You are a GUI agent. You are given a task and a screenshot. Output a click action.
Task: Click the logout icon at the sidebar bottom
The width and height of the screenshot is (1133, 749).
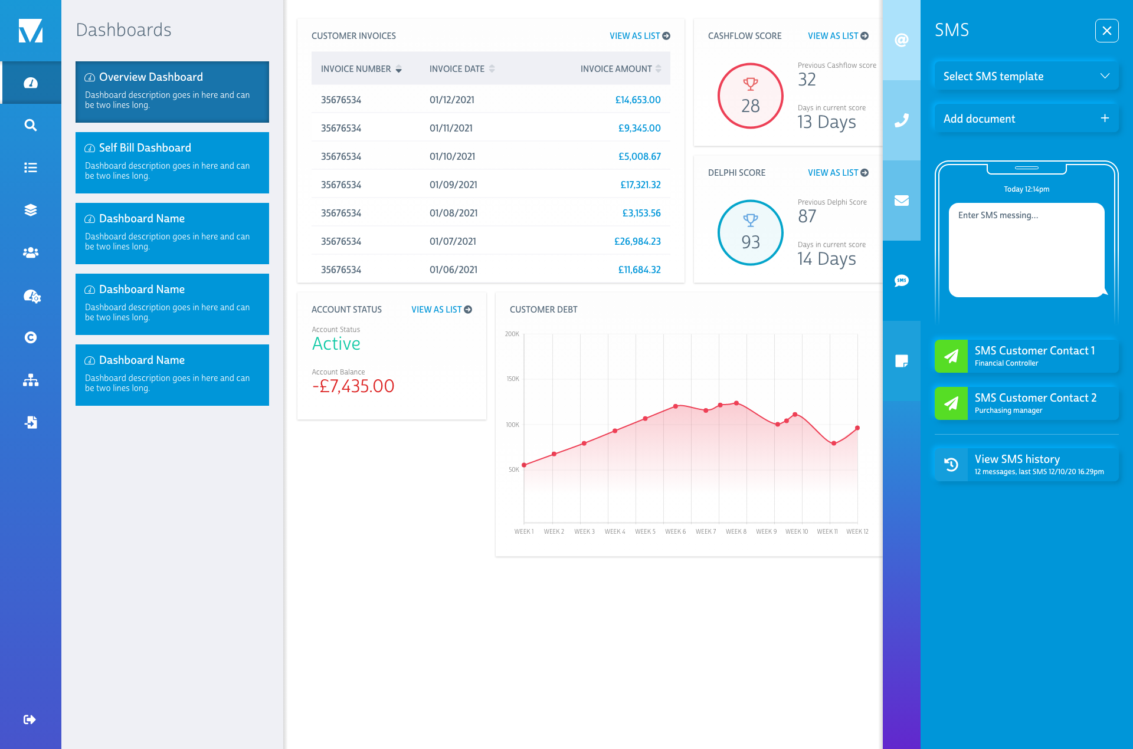point(30,719)
